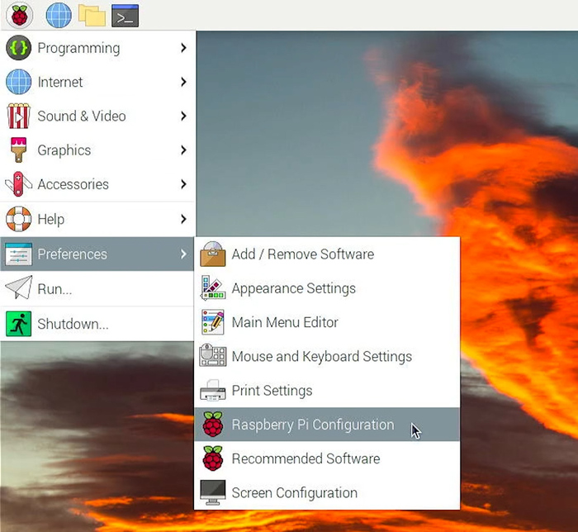Expand the Sound & Video submenu arrow

[x=183, y=116]
